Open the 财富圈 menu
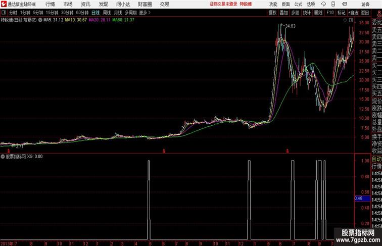The image size is (382, 246). 145,4
